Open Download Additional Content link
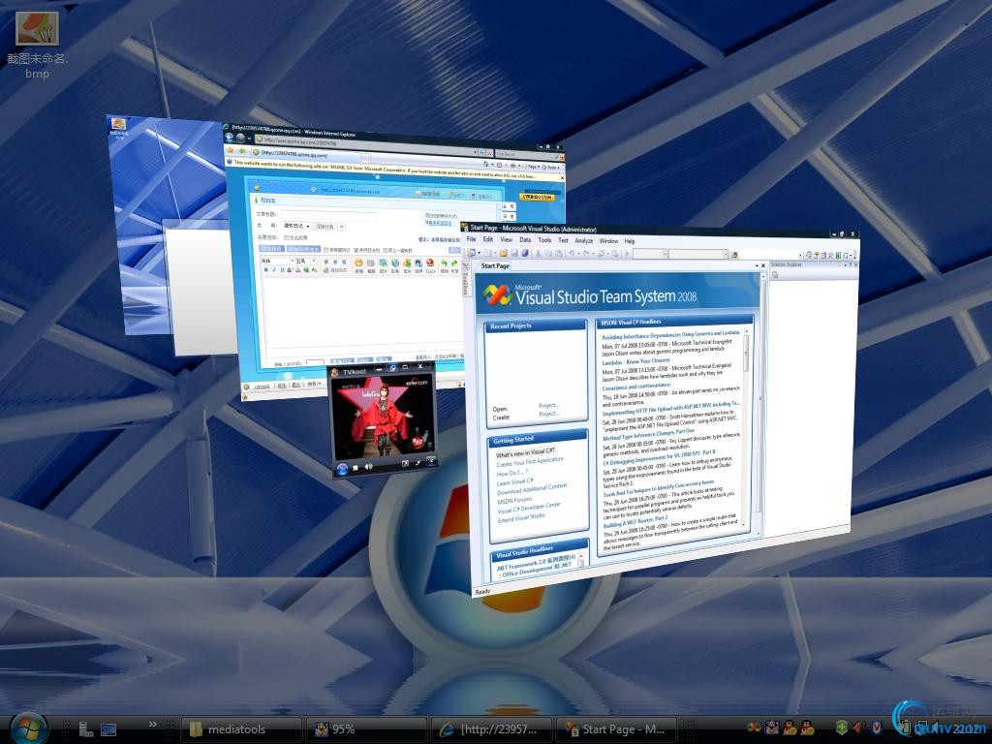The height and width of the screenshot is (744, 992). tap(532, 489)
